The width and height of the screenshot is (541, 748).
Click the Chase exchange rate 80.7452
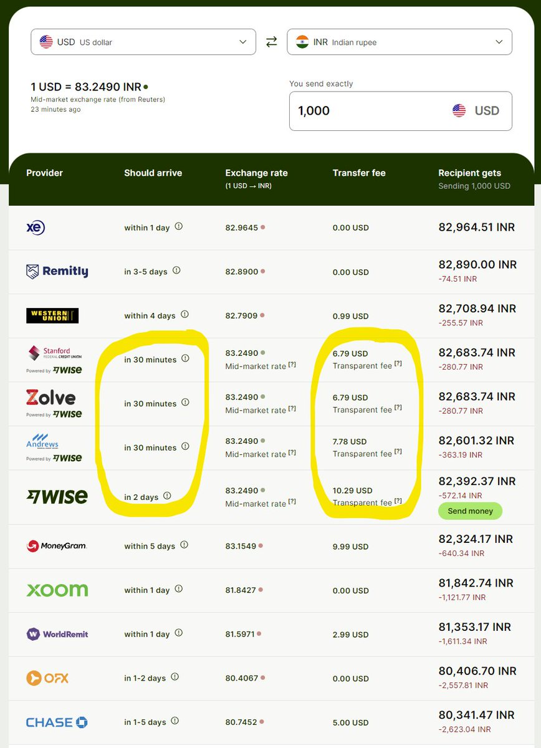tap(242, 722)
